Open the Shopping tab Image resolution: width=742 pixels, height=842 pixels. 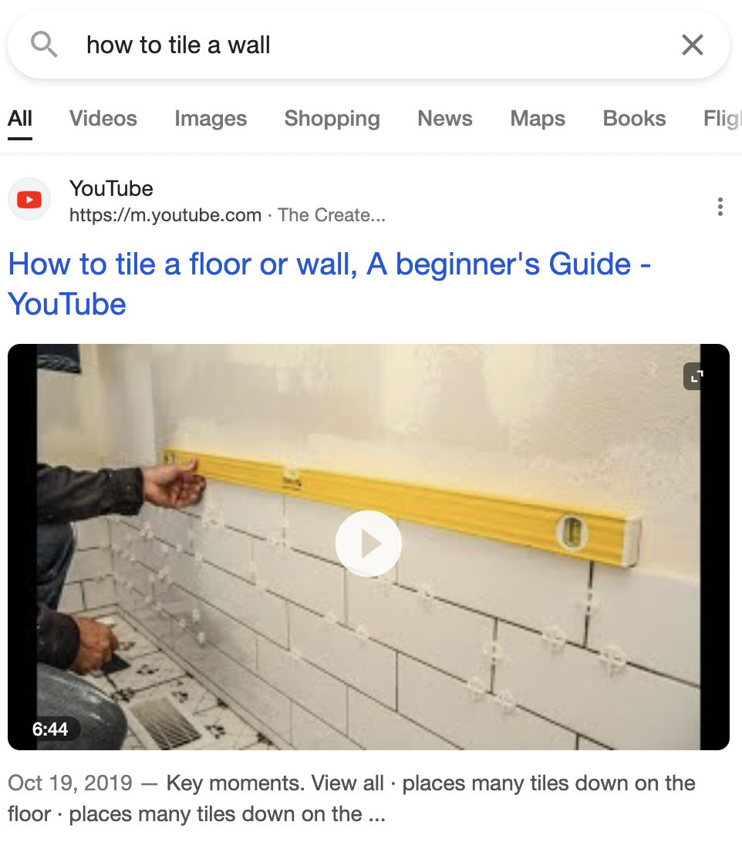click(332, 119)
